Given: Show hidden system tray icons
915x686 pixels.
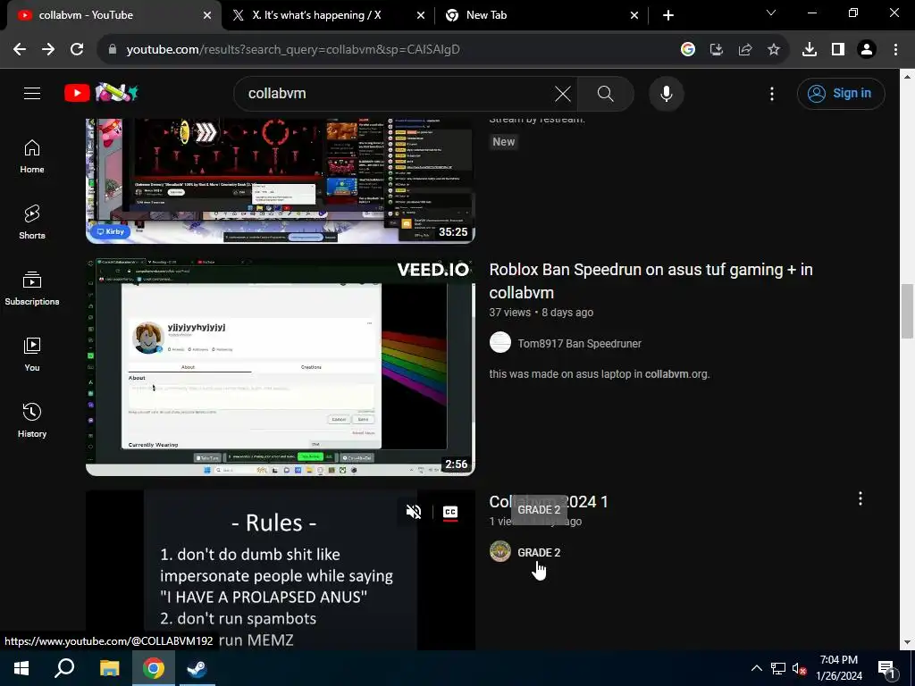Looking at the screenshot, I should pyautogui.click(x=756, y=668).
